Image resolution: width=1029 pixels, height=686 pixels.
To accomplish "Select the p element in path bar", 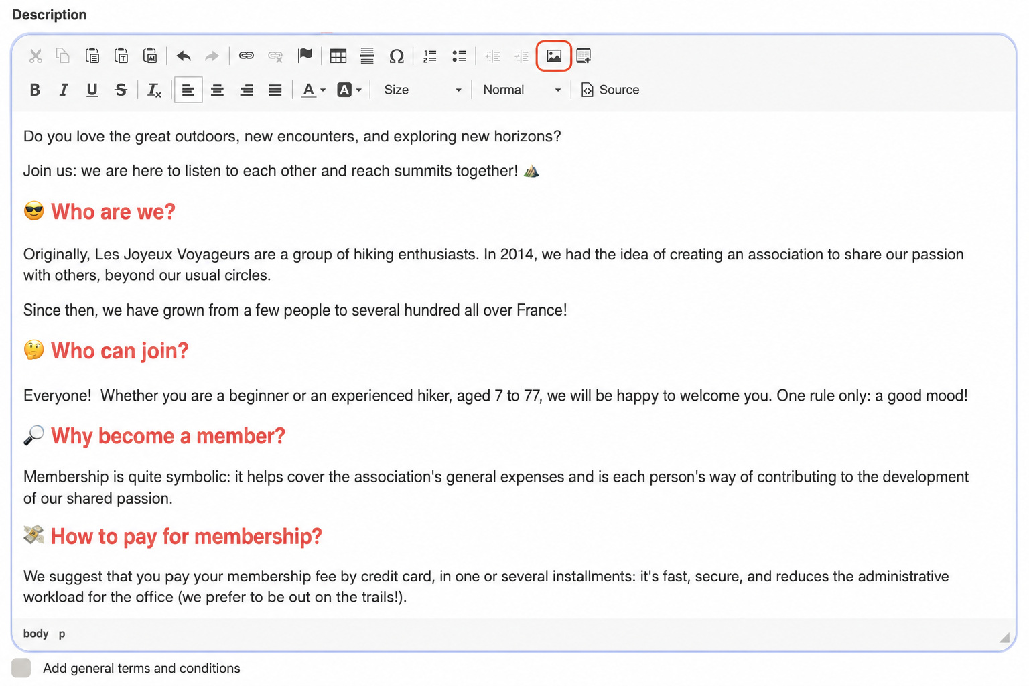I will tap(62, 634).
